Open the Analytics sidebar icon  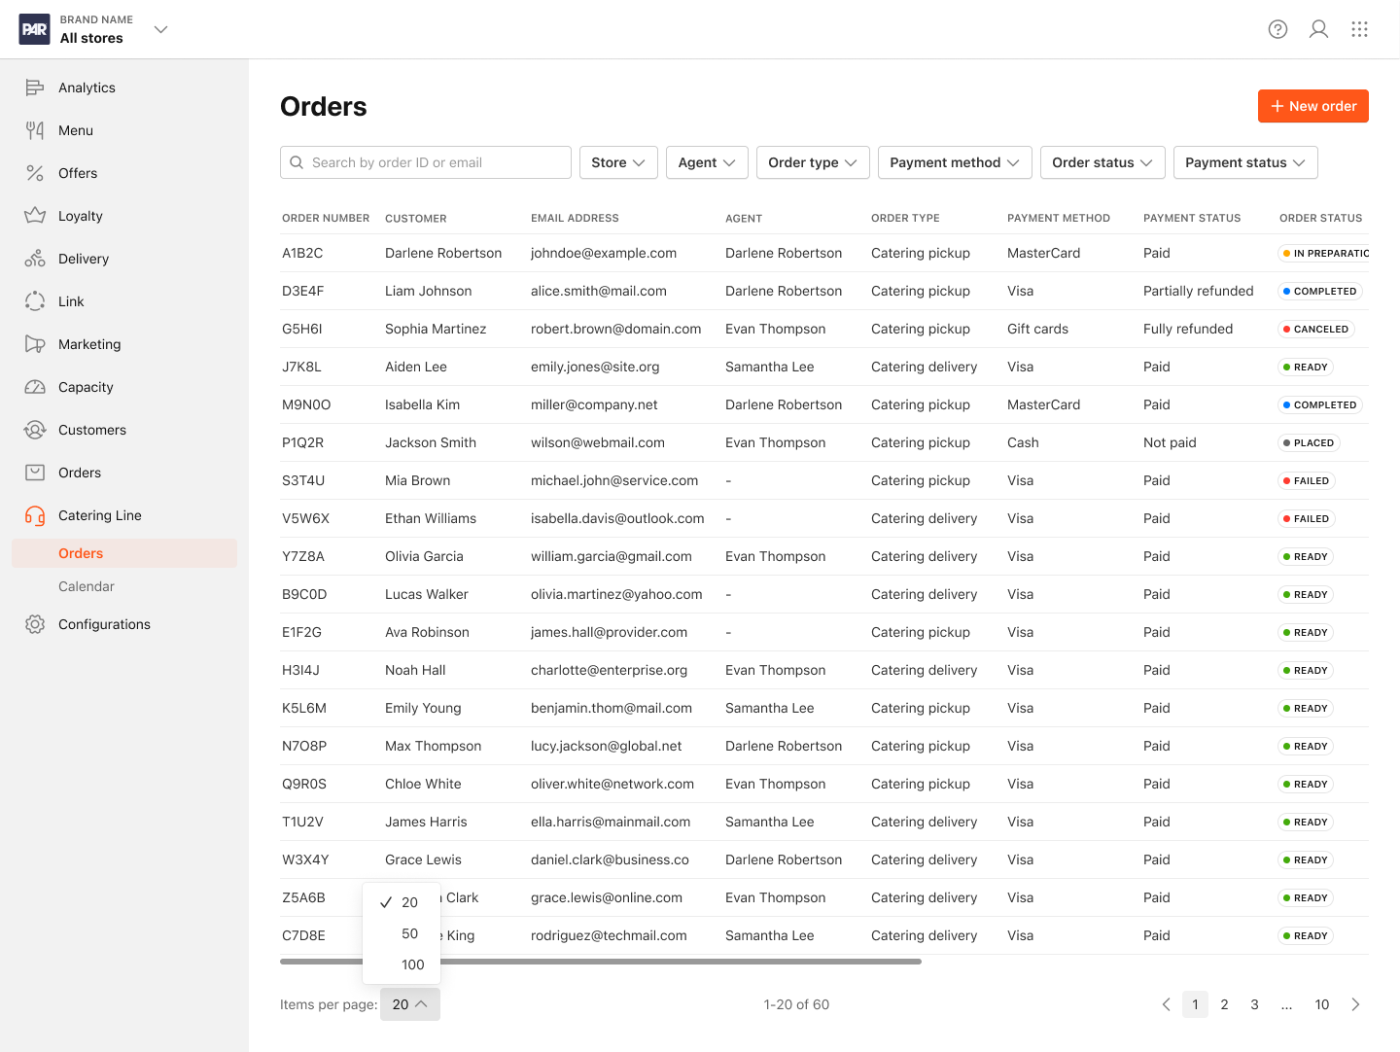35,88
